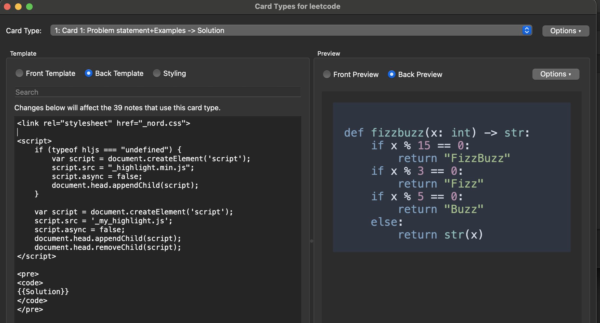This screenshot has width=600, height=323.
Task: Switch to Back Preview mode
Action: point(392,74)
